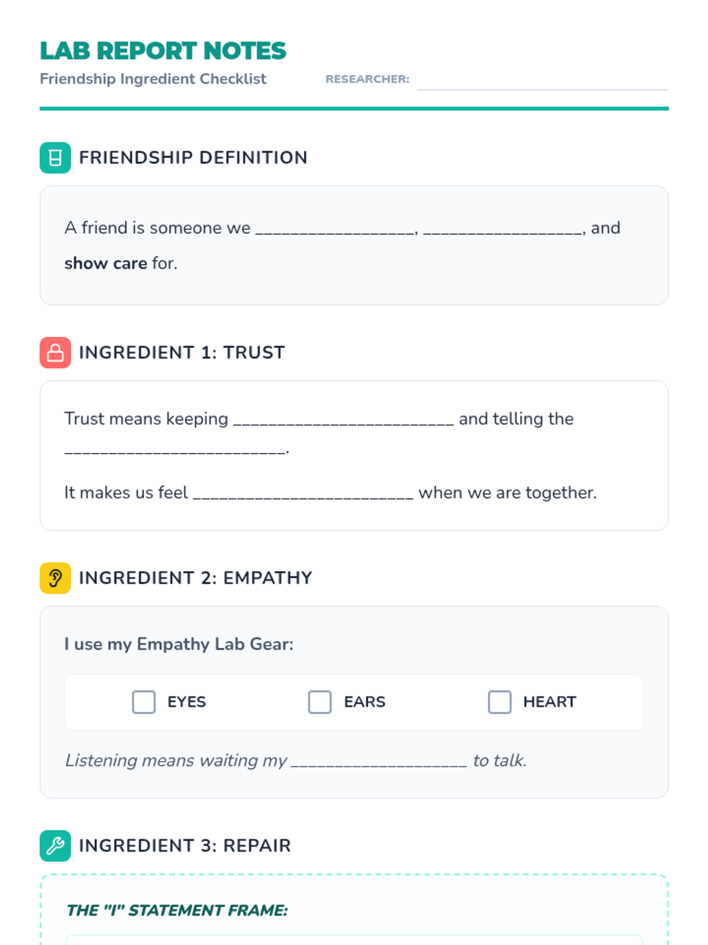This screenshot has width=708, height=945.
Task: Check the EYES checkbox
Action: 144,702
